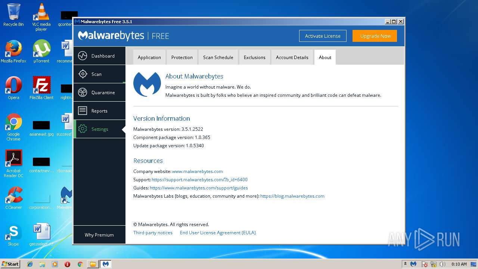
Task: Select FileZilla Client desktop shortcut
Action: pos(41,88)
